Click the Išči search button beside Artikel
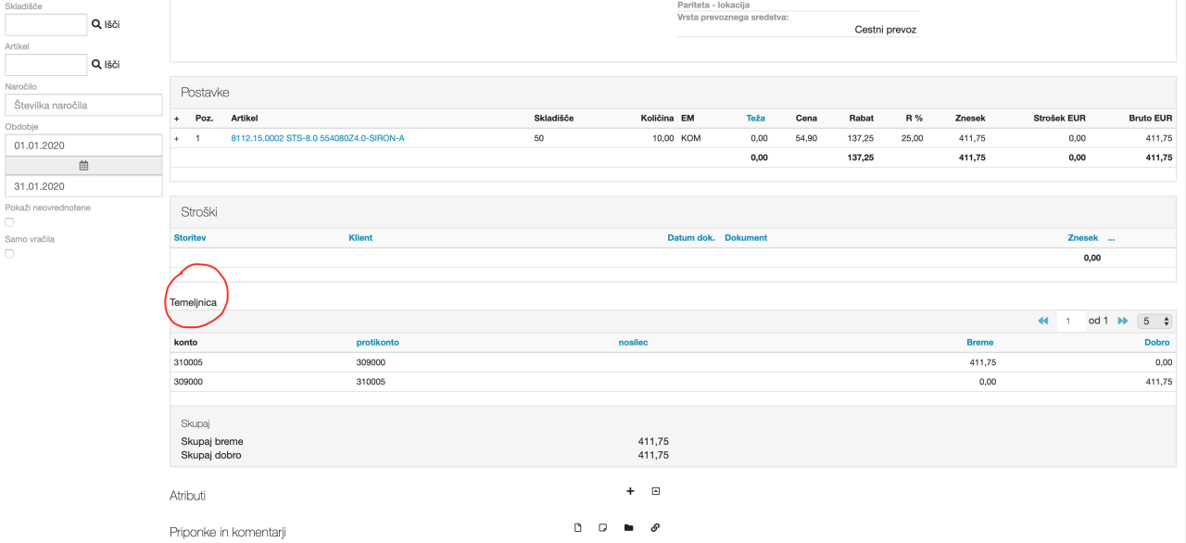Image resolution: width=1186 pixels, height=543 pixels. tap(106, 65)
